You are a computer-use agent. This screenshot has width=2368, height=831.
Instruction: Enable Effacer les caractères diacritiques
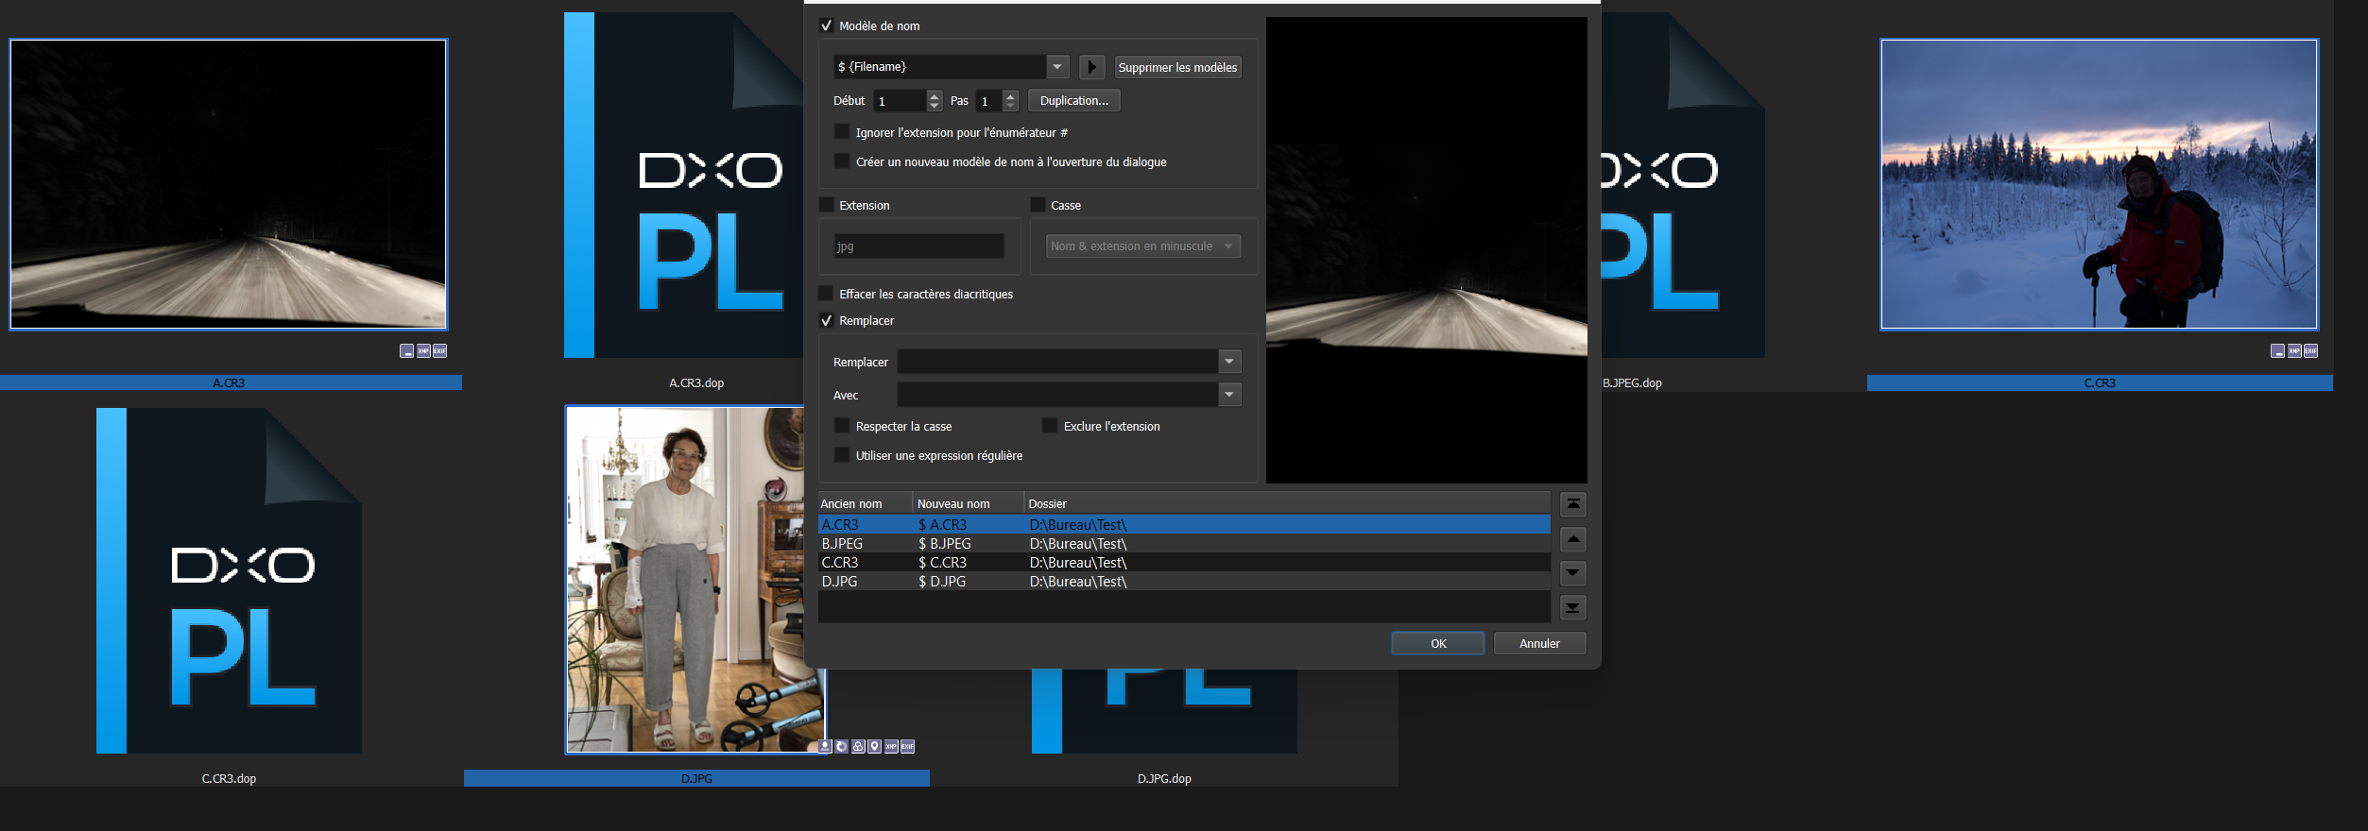pyautogui.click(x=827, y=294)
